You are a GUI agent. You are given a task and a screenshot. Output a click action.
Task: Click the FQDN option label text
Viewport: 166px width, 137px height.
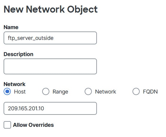pos(150,91)
